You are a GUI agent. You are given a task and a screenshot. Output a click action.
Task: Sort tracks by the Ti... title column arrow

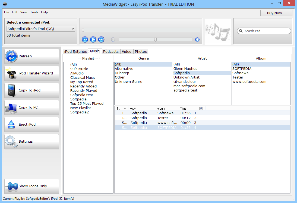[x=125, y=109]
